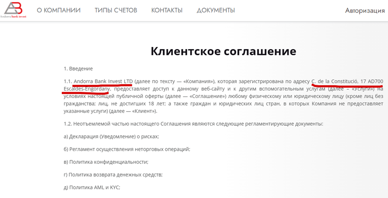This screenshot has width=388, height=198.
Task: Click item а) Декларация (Уведомление) о рисках
Action: pyautogui.click(x=112, y=136)
